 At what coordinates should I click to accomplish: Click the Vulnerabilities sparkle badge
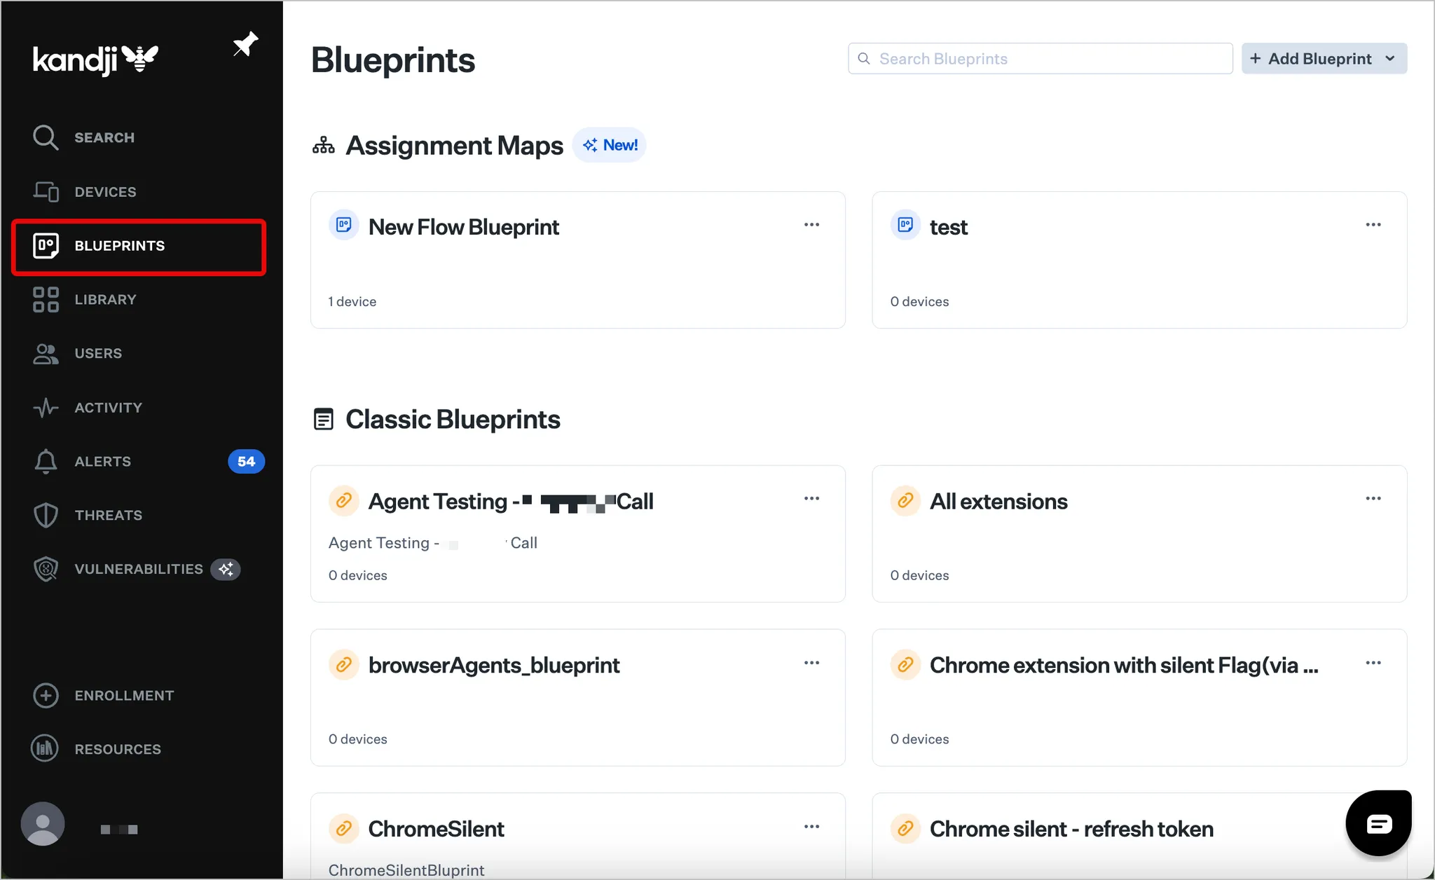click(226, 569)
